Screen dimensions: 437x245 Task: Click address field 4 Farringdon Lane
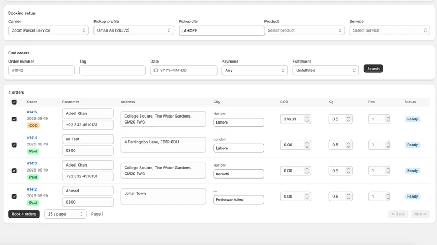pos(163,145)
